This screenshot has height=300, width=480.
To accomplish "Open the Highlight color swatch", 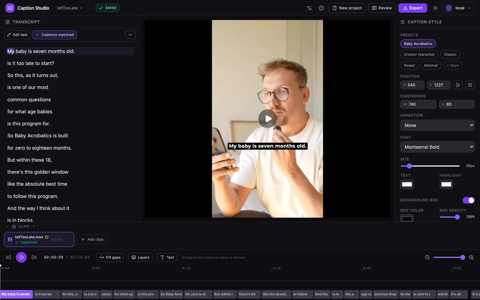I will tap(446, 184).
